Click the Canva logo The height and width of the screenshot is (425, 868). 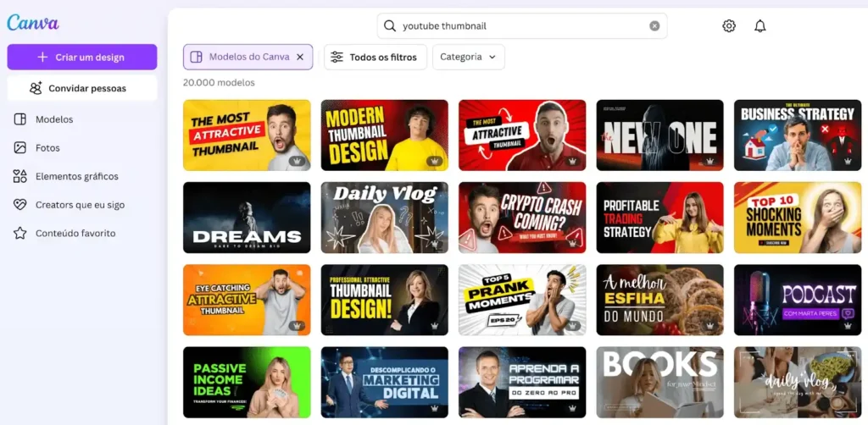(x=33, y=23)
